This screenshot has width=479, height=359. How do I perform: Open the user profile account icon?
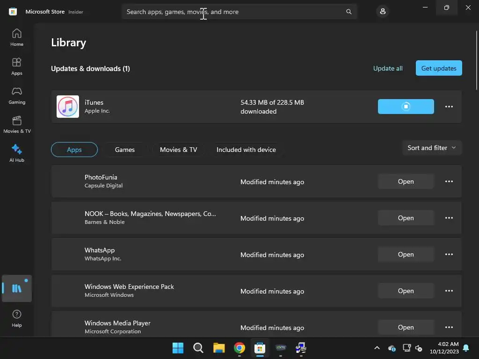[x=383, y=12]
